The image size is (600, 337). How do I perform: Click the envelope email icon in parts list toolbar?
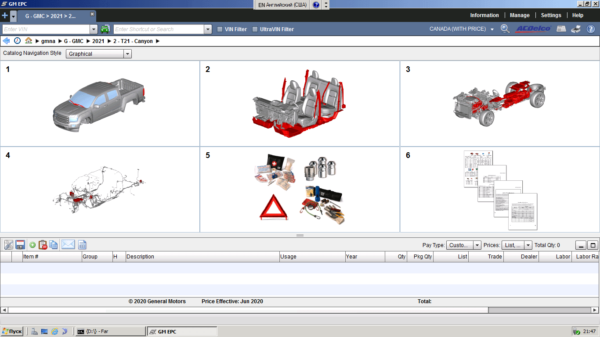click(68, 245)
